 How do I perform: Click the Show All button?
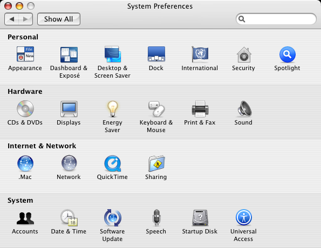tap(59, 19)
